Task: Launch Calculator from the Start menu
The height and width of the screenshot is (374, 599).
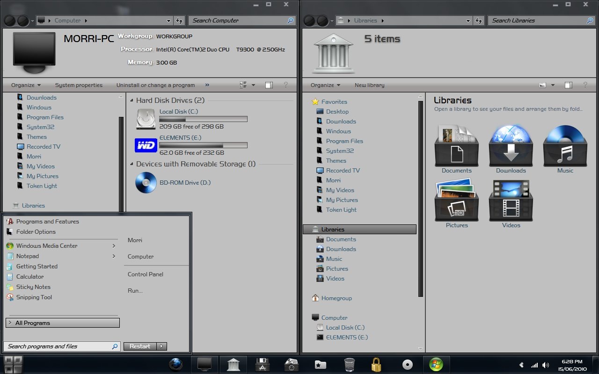Action: point(29,276)
